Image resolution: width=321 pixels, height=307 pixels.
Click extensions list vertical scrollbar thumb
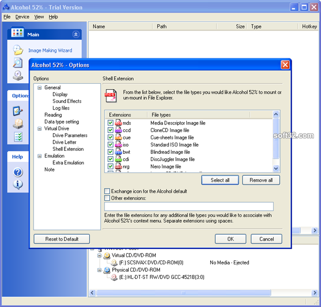click(276, 138)
